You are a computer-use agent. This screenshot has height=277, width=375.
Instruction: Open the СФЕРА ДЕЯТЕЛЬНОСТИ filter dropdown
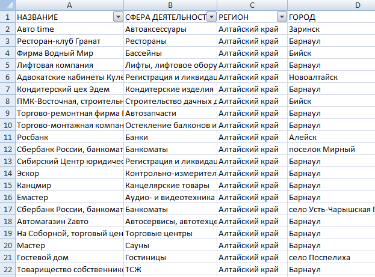211,17
